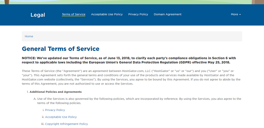Click the bold NOTICE paragraph about GDPR
This screenshot has width=264, height=128.
(129, 60)
